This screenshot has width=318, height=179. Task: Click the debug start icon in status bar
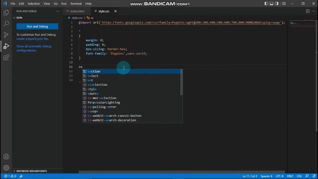coord(21,176)
